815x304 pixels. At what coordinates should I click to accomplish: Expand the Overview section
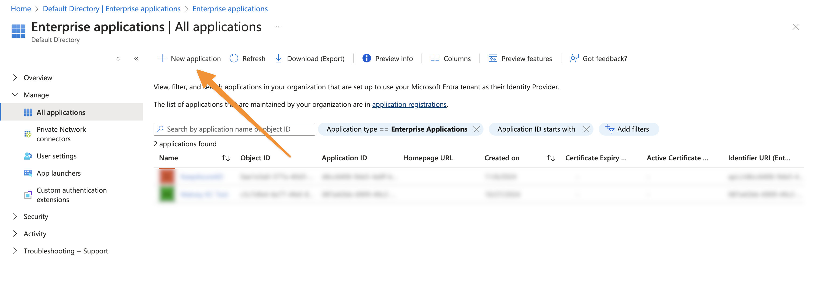pos(15,78)
